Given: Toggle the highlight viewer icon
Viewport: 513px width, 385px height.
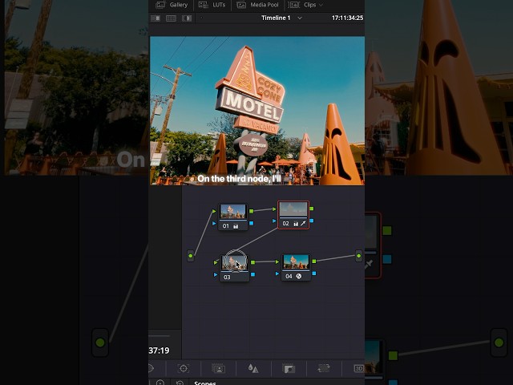Looking at the screenshot, I should pos(187,18).
